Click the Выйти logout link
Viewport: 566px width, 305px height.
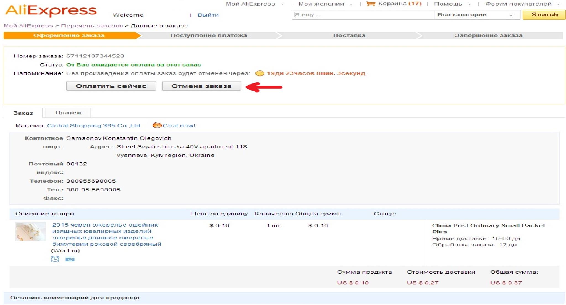click(x=208, y=15)
